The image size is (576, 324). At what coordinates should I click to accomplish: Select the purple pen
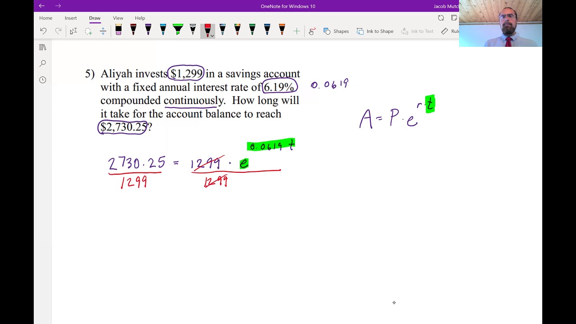148,30
